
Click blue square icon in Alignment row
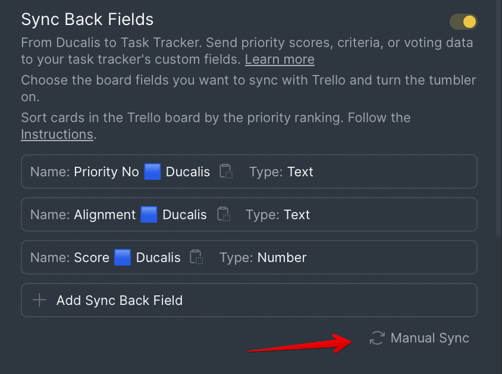point(149,214)
